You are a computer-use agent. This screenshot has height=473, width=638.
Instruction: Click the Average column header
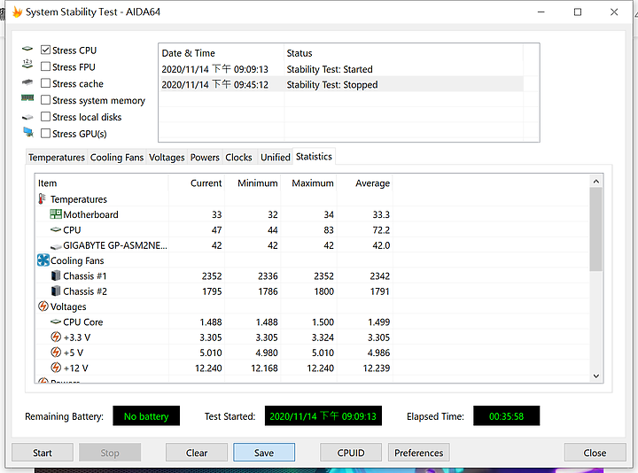tap(364, 183)
